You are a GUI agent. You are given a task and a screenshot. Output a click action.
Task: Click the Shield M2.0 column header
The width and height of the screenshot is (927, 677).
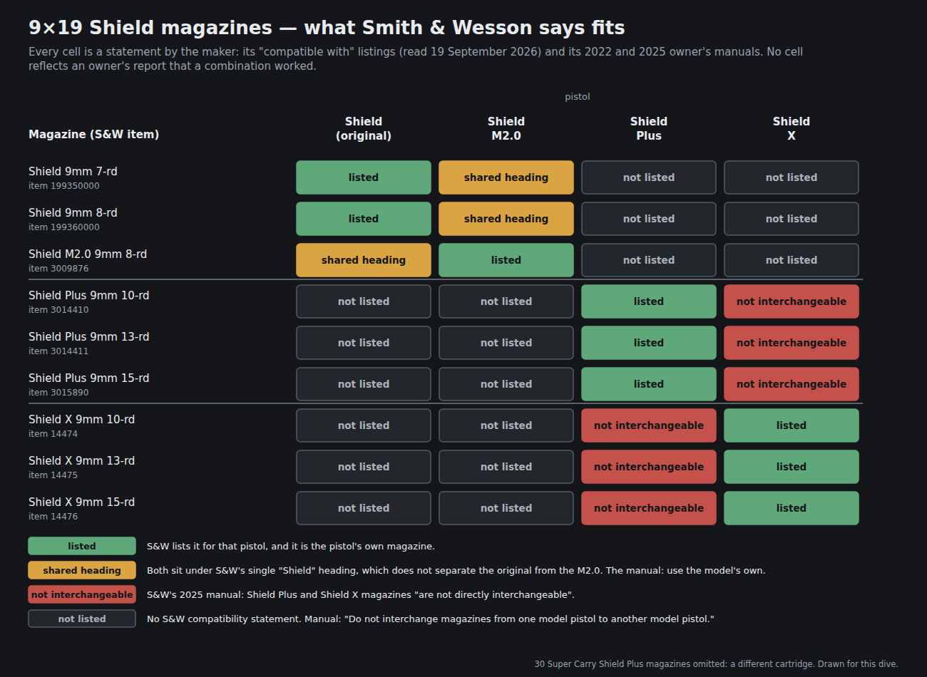[x=506, y=129]
